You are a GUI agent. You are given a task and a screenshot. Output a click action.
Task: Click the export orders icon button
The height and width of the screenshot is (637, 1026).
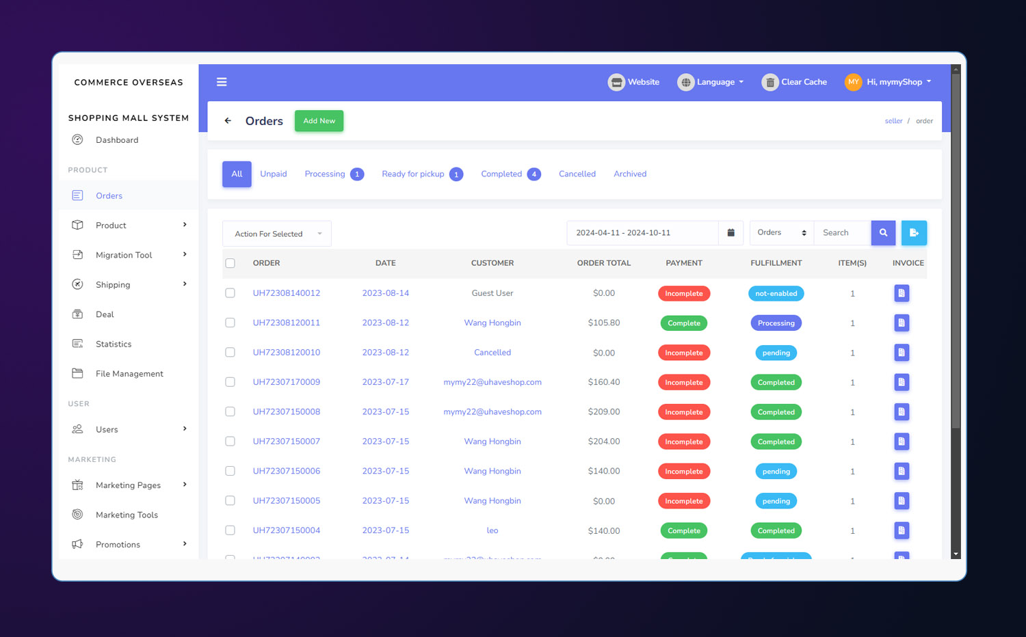914,233
